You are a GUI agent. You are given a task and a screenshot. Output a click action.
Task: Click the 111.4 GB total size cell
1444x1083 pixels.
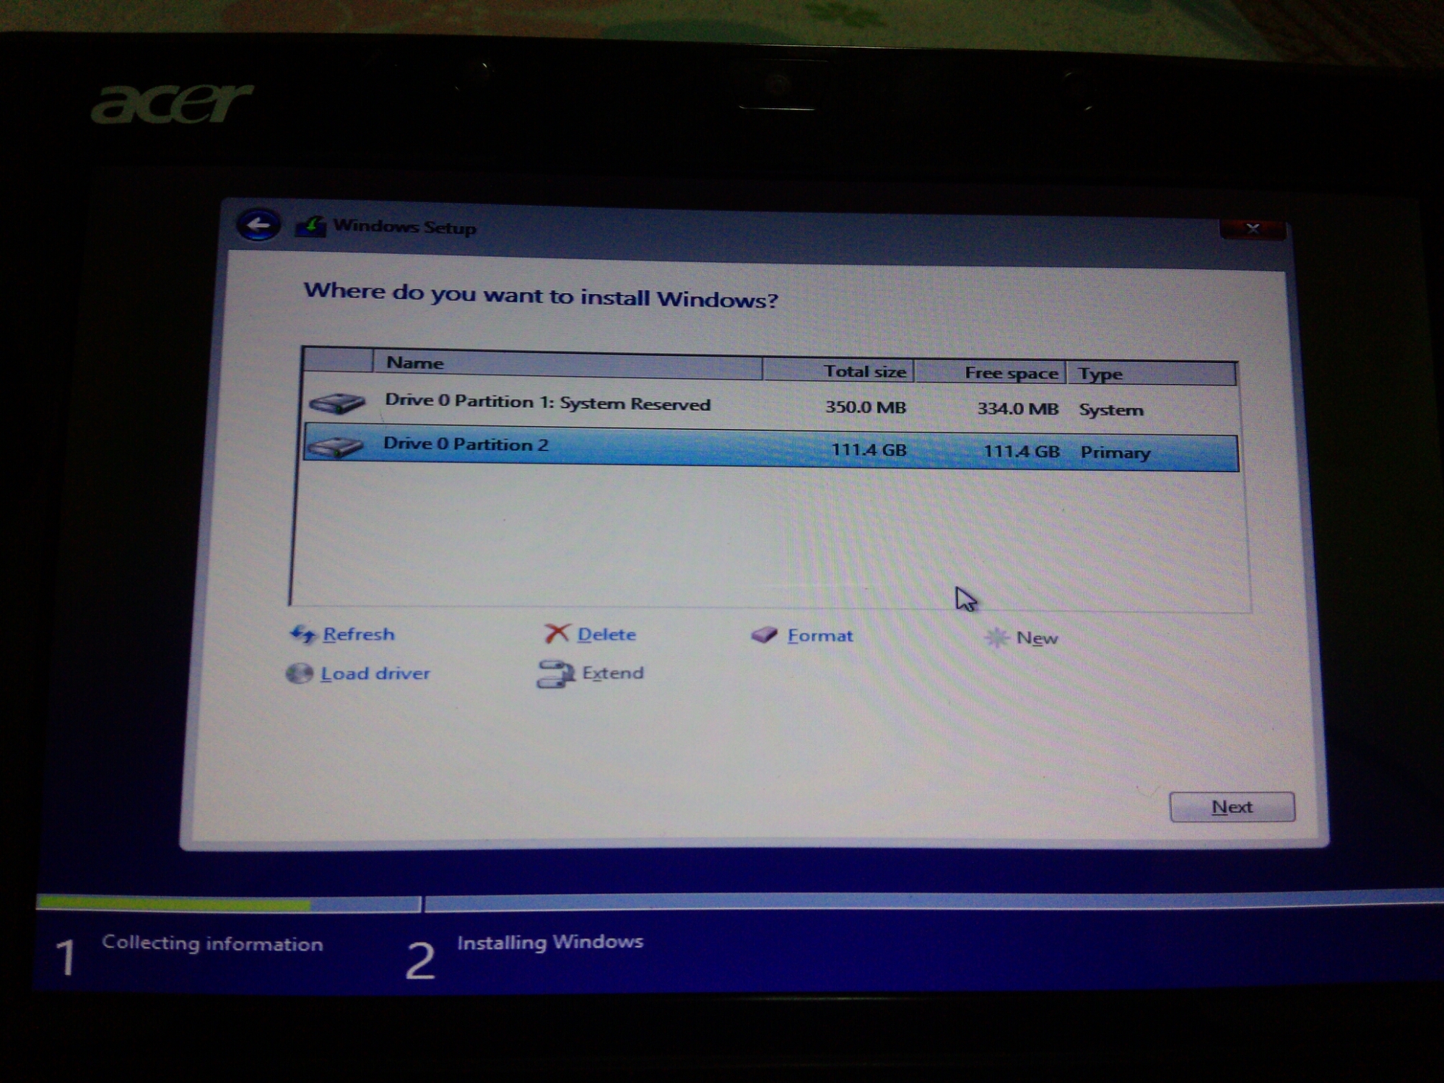point(869,450)
